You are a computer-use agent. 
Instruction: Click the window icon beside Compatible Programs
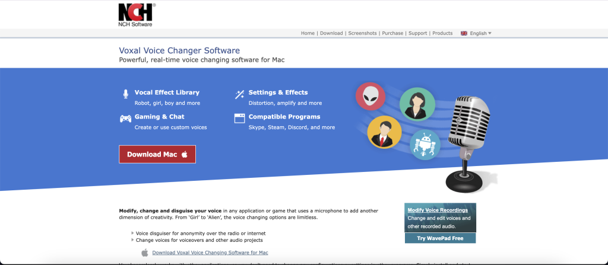240,118
